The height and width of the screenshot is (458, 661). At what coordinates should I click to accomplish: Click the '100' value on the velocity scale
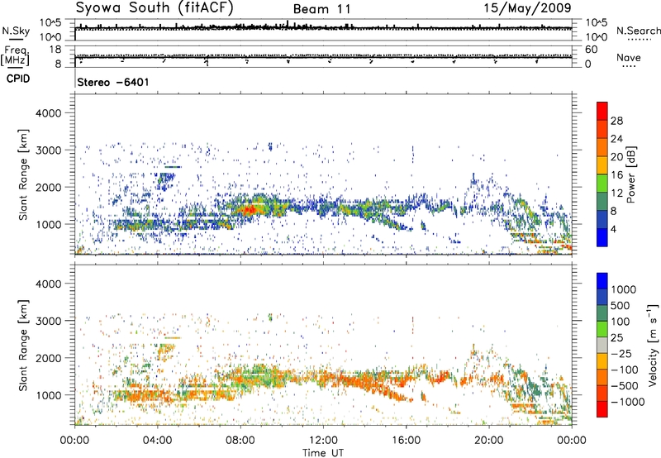(x=621, y=322)
